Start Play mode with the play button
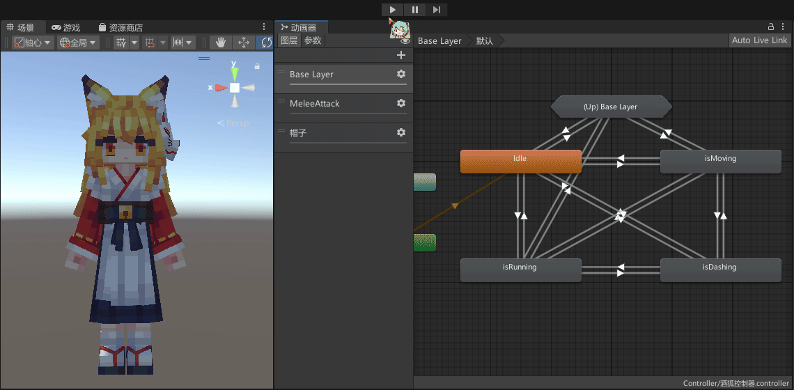The image size is (794, 390). [x=392, y=10]
